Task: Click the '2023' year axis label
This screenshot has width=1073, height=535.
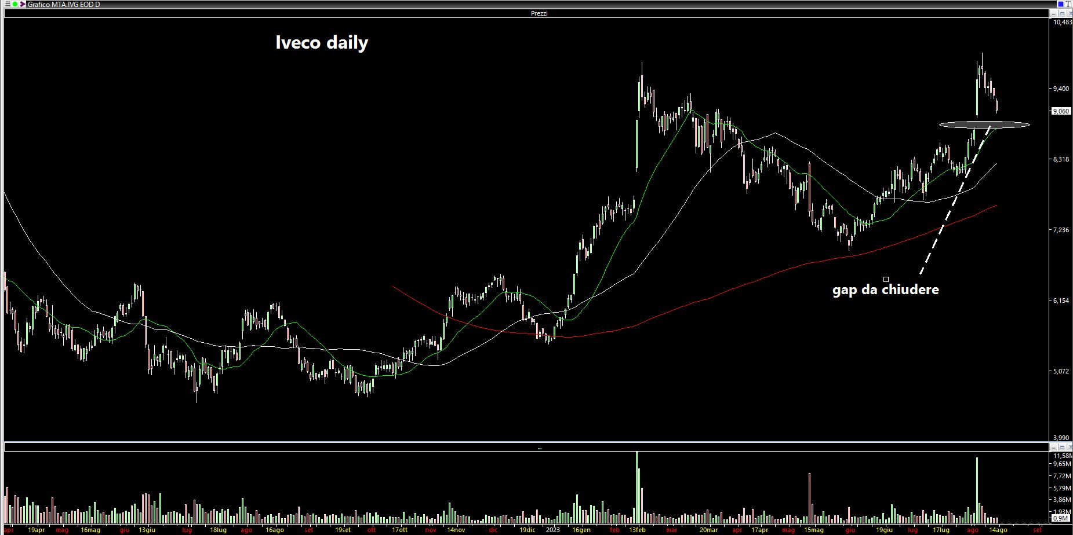Action: coord(553,530)
